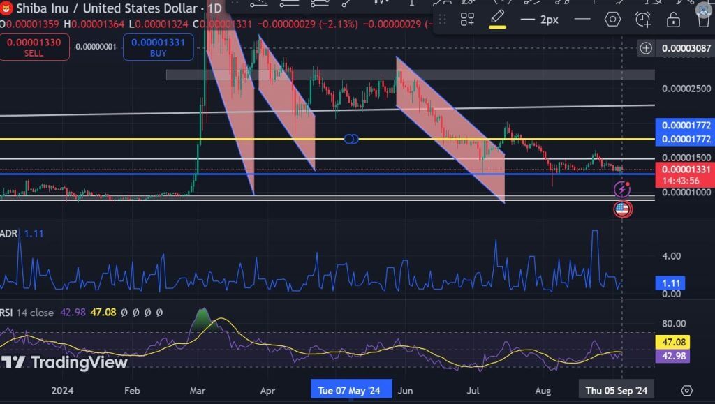
Task: Click the 0.00003087 crosshair price label
Action: (686, 48)
